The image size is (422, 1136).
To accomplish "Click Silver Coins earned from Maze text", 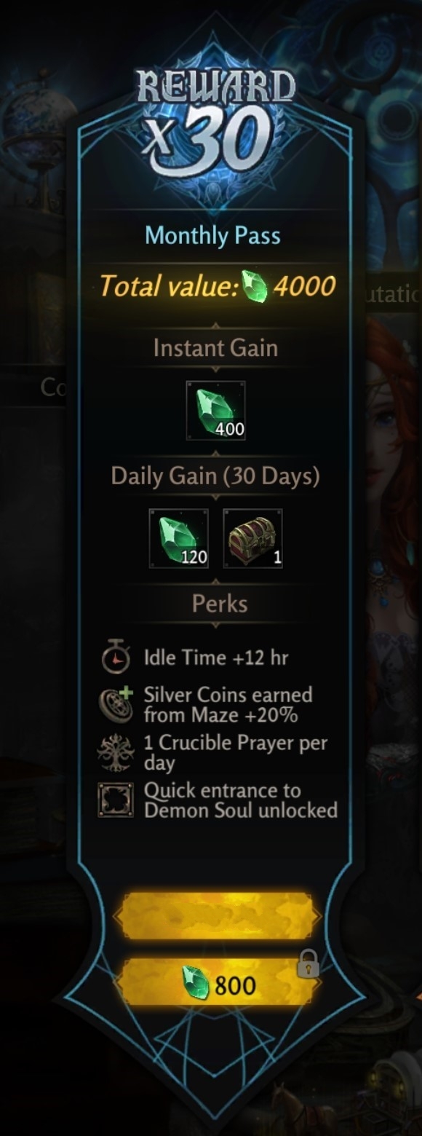I will pyautogui.click(x=228, y=704).
